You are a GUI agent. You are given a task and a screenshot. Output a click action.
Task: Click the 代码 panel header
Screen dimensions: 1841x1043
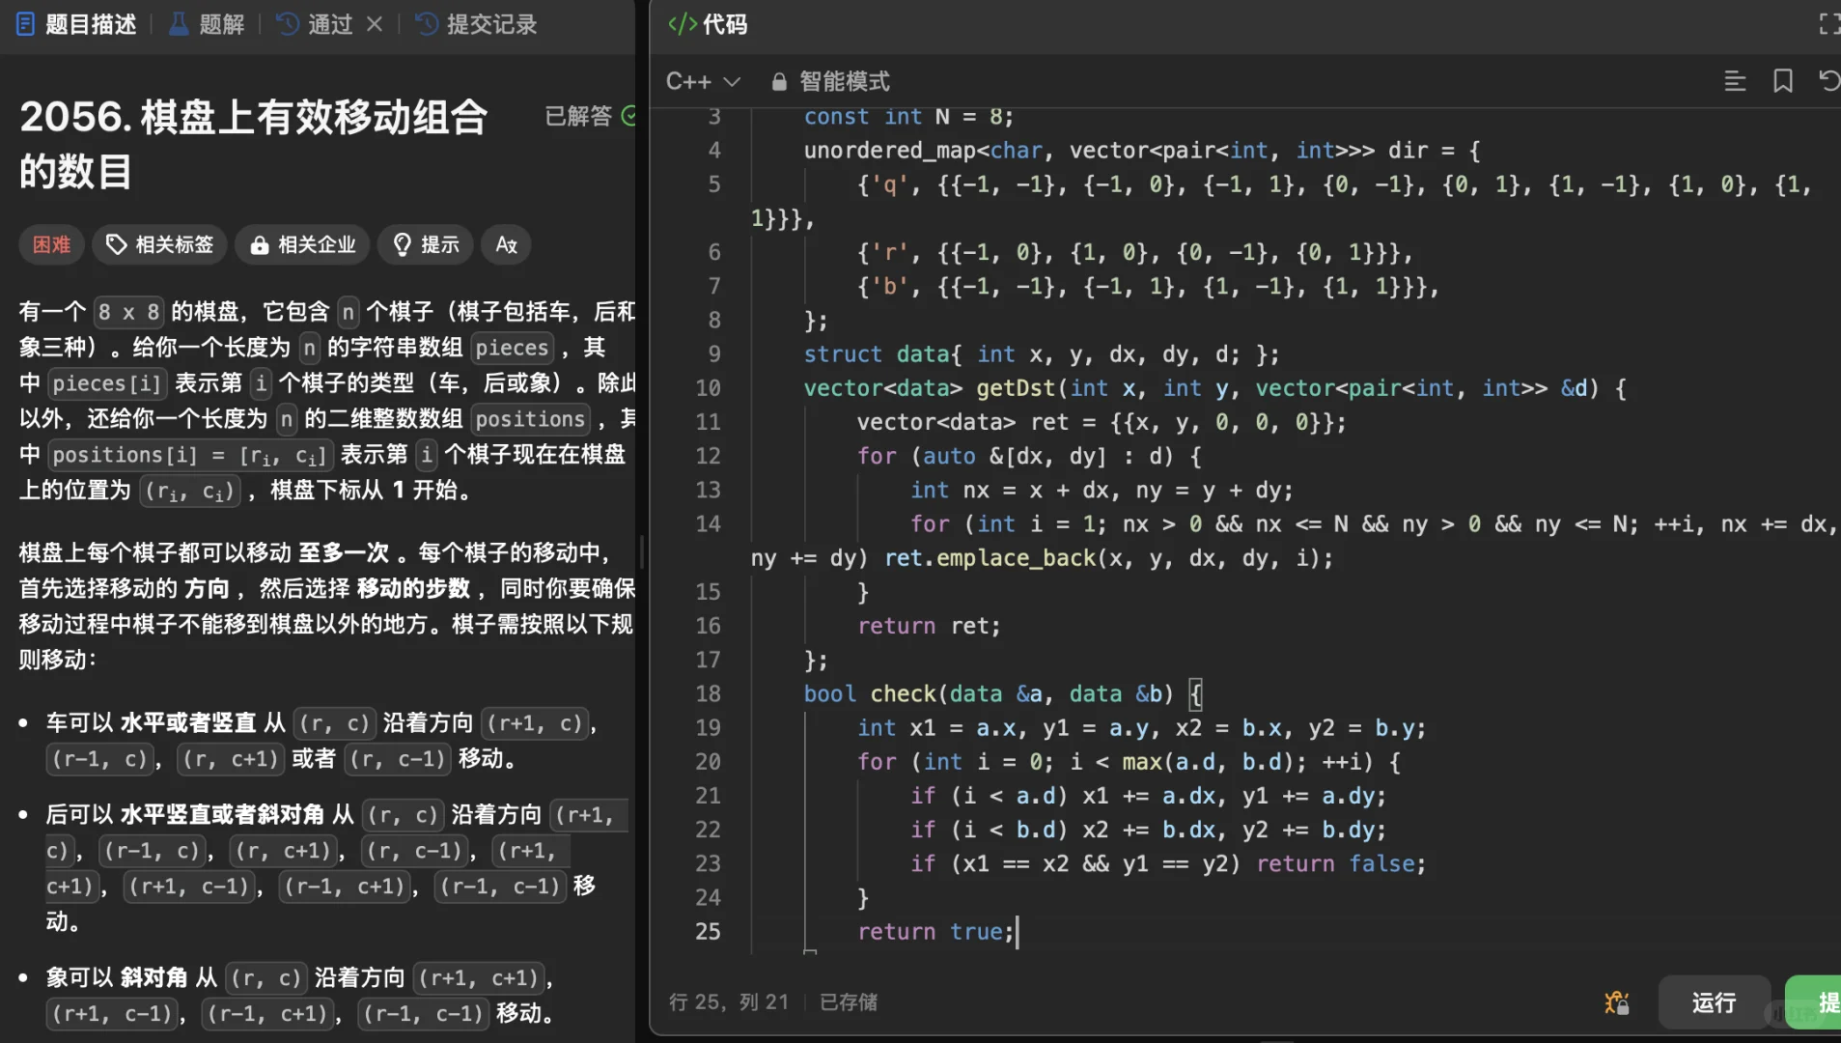coord(708,24)
